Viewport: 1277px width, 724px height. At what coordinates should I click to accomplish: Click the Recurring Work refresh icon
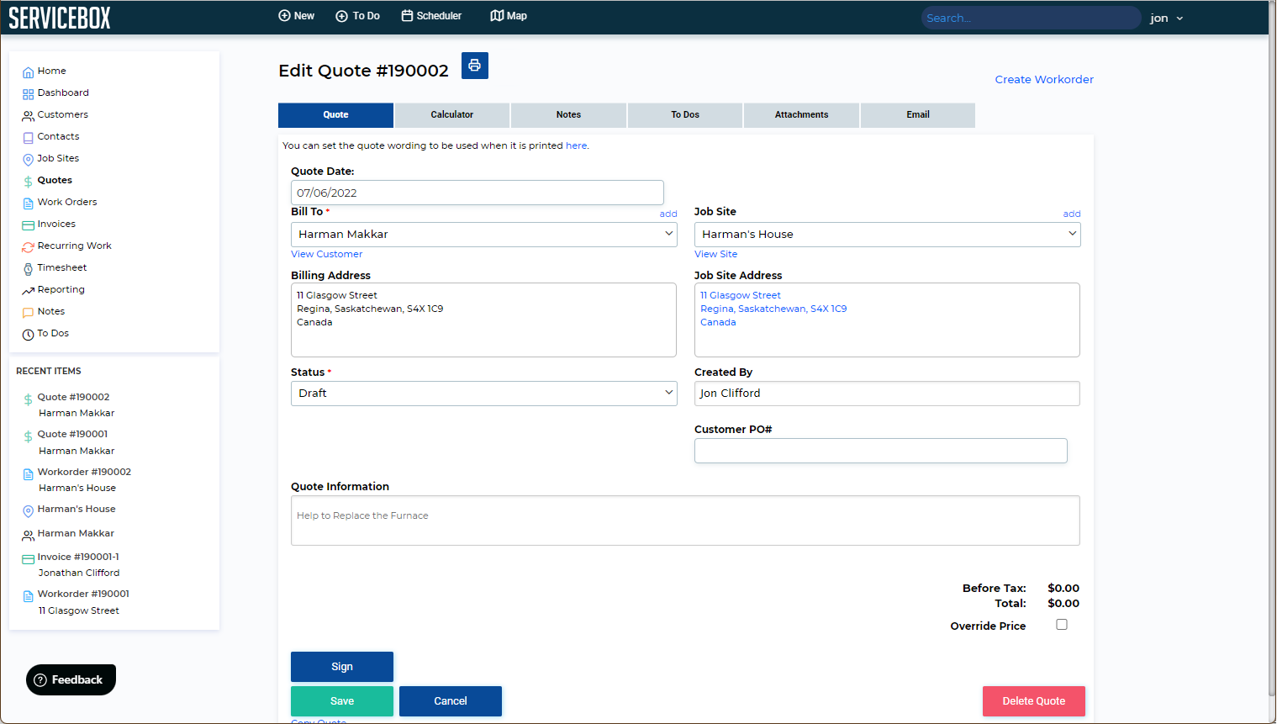(28, 247)
